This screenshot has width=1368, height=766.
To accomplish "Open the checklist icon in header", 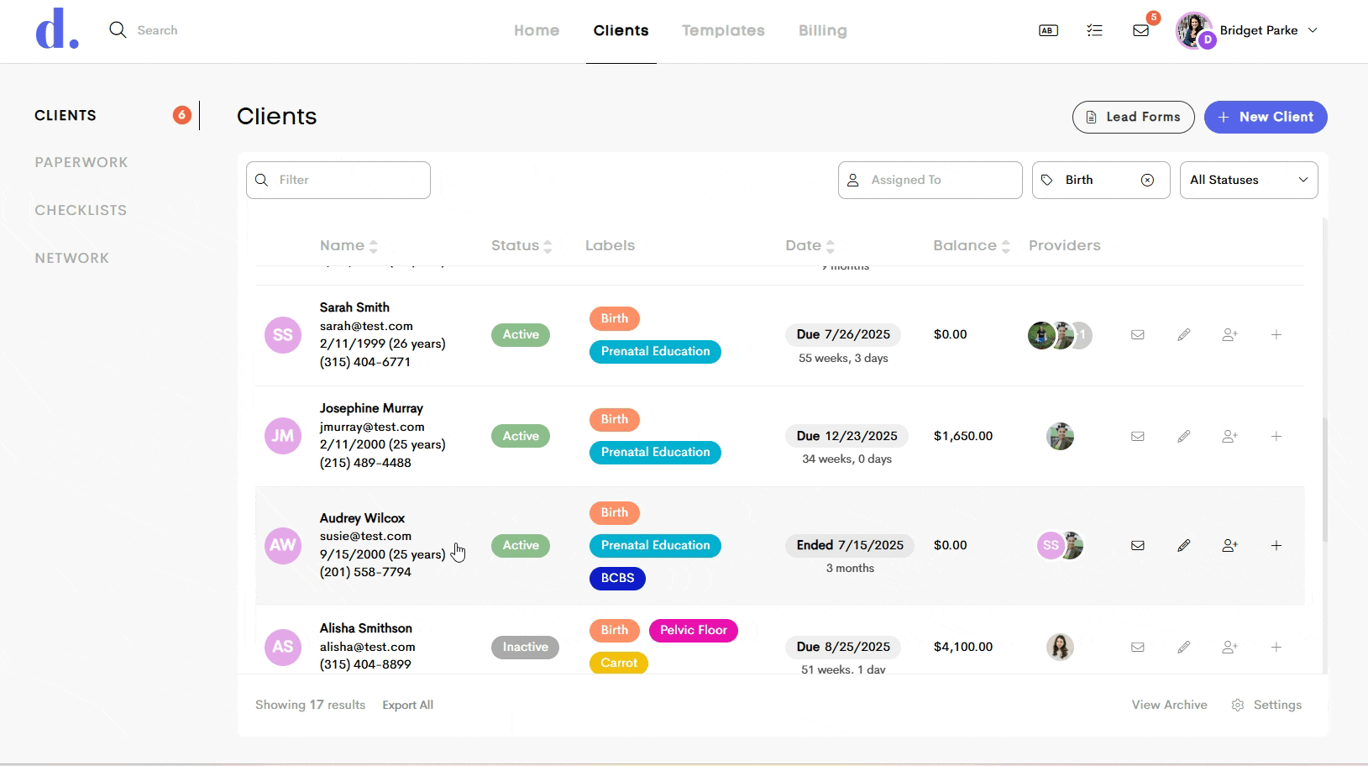I will 1094,30.
